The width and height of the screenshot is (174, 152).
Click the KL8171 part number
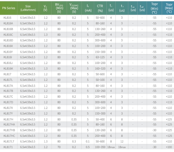coord(8,147)
